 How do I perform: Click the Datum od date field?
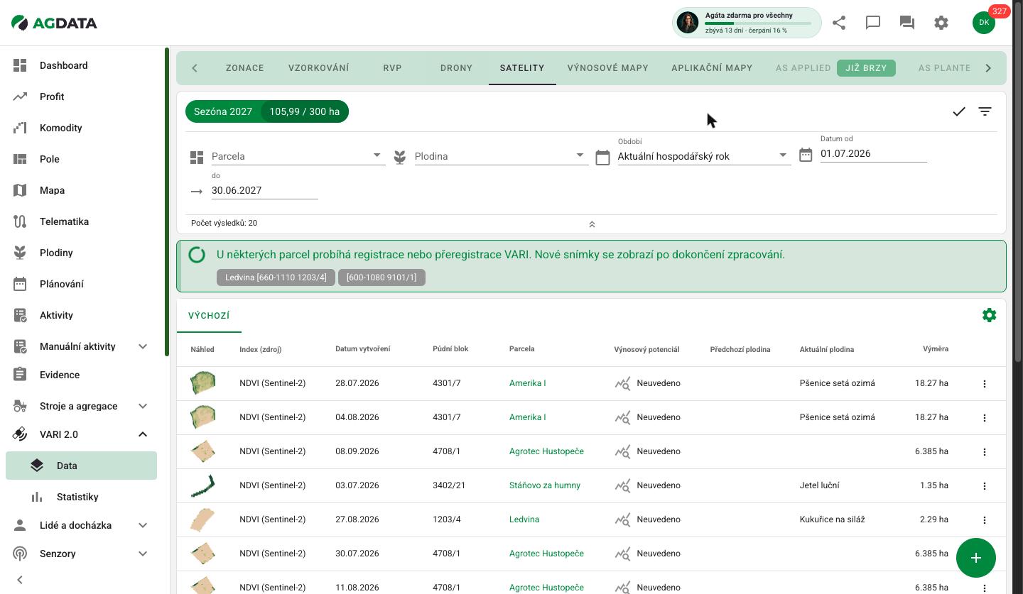tap(874, 153)
